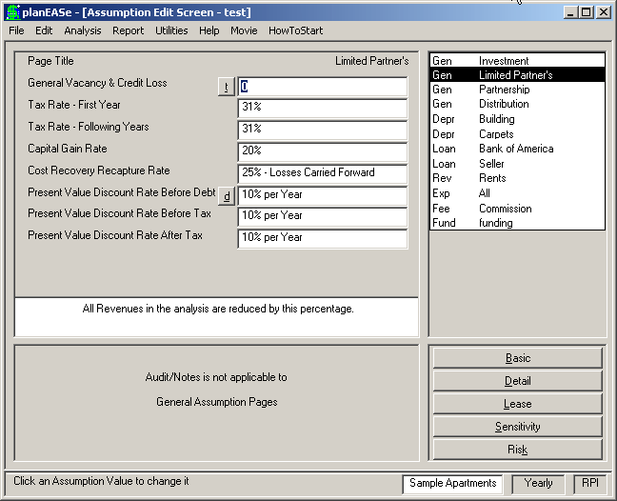617x501 pixels.
Task: Select the Gen Investment list entry
Action: pyautogui.click(x=517, y=61)
